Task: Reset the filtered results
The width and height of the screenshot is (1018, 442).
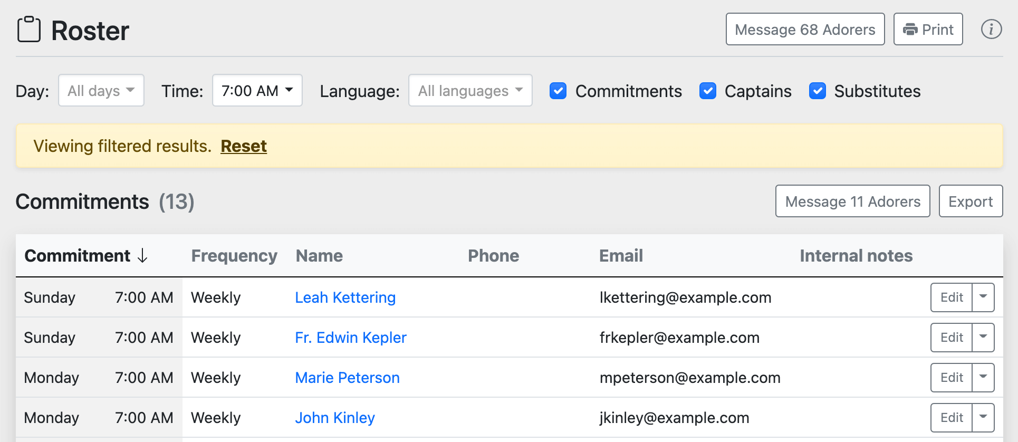Action: point(244,146)
